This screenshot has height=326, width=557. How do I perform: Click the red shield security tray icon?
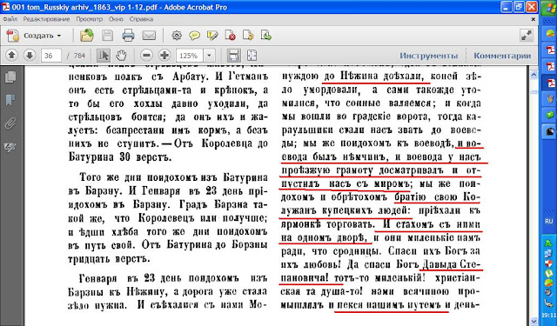(549, 263)
